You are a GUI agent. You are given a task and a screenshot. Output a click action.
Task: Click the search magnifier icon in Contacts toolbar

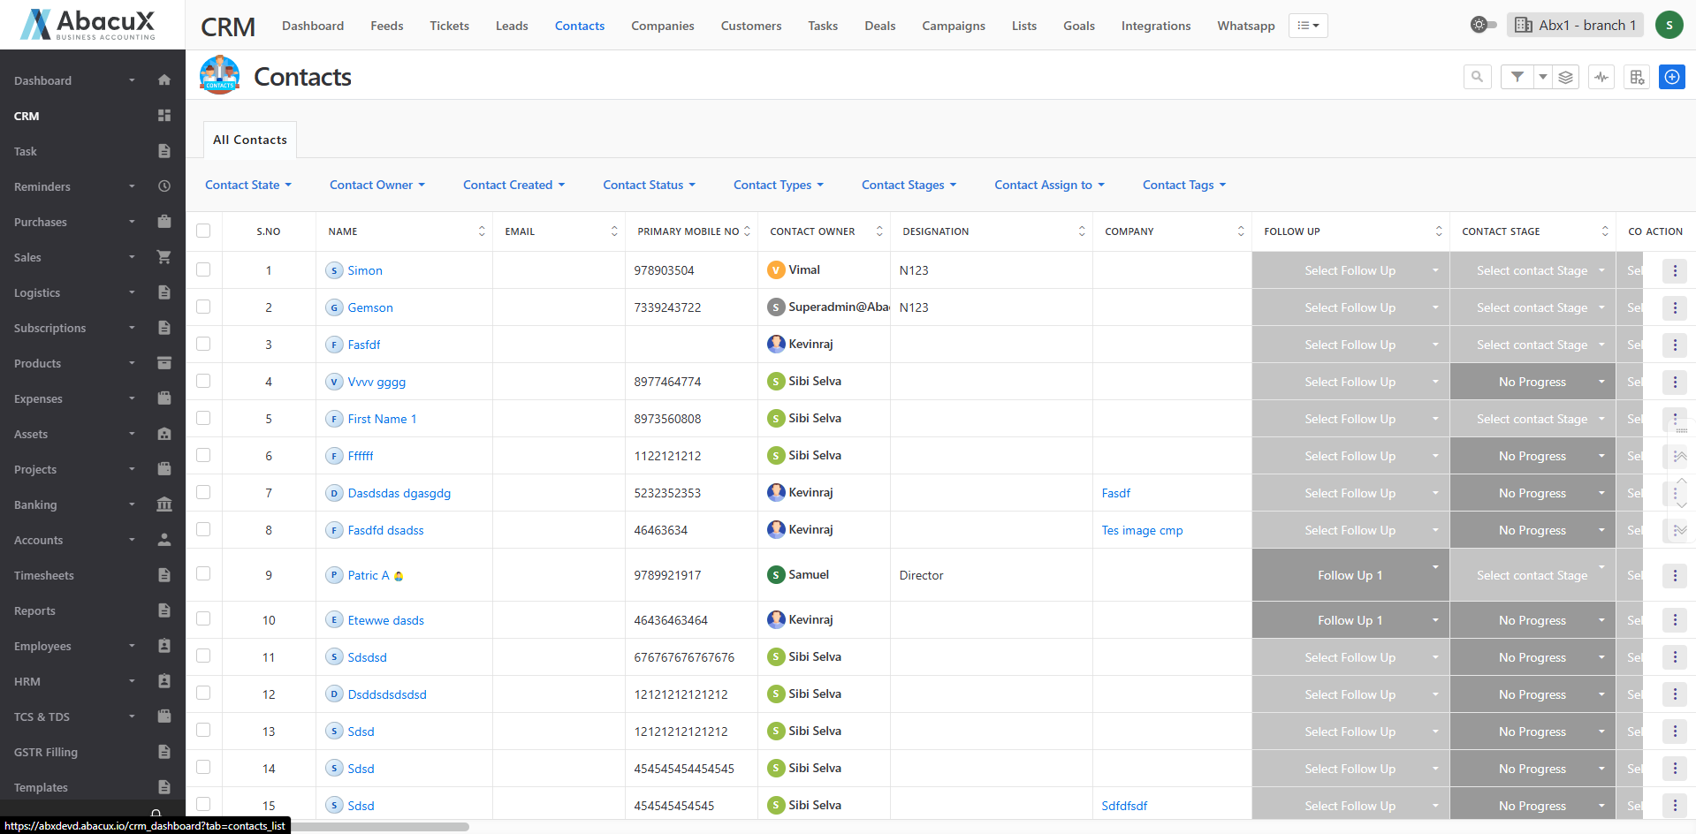pos(1477,77)
